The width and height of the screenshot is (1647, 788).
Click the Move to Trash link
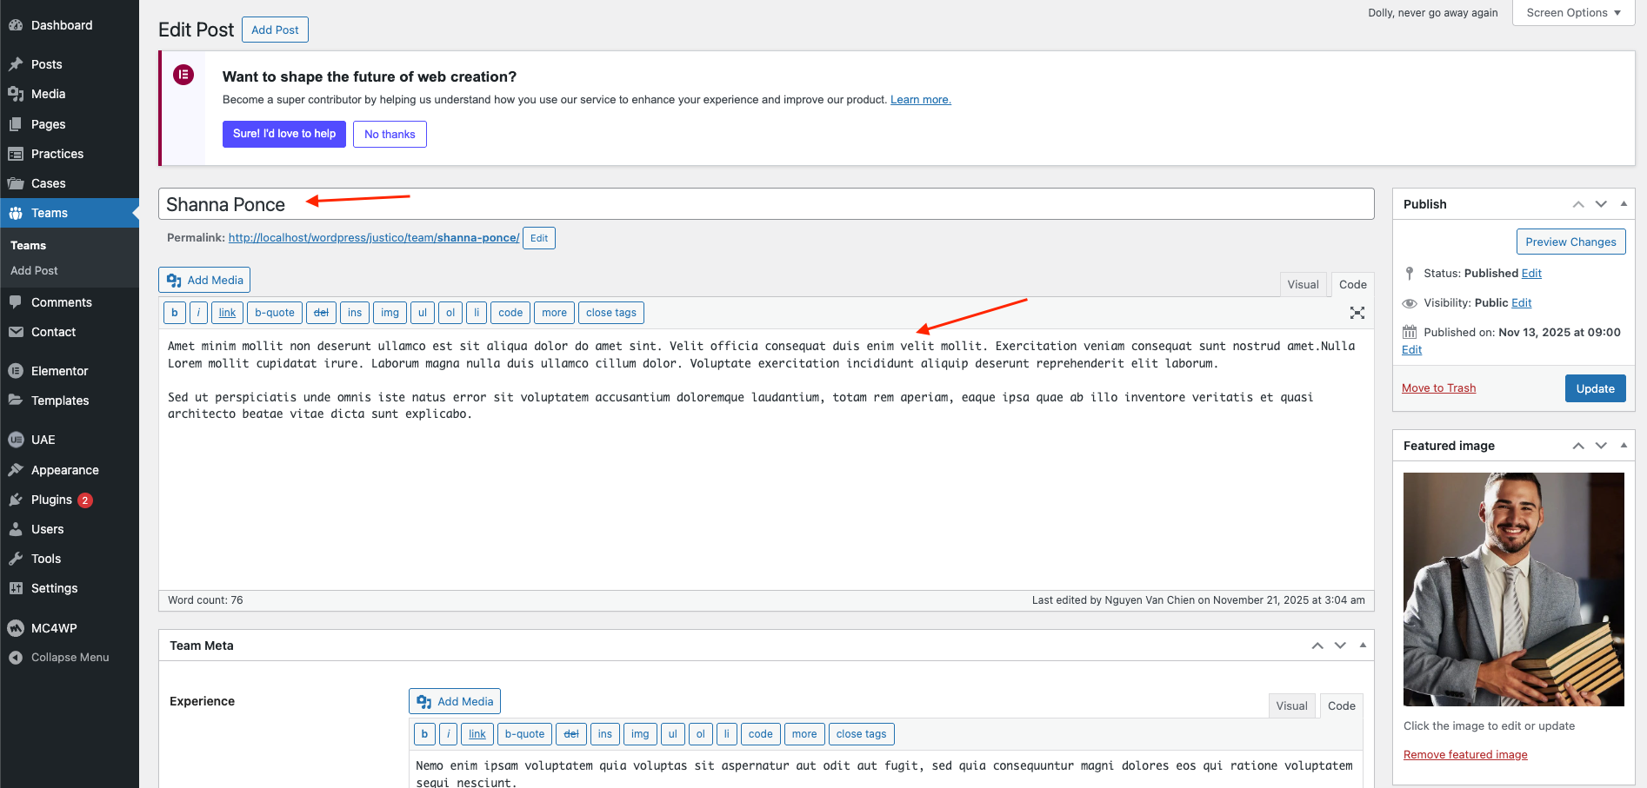pos(1438,388)
